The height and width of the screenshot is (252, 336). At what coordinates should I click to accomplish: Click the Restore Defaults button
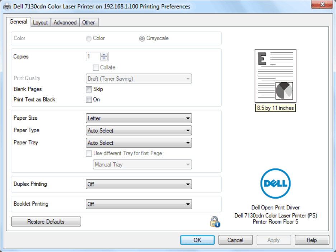(46, 222)
